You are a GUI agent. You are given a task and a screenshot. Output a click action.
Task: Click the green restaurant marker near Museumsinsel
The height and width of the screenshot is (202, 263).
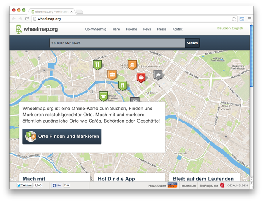tap(123, 86)
